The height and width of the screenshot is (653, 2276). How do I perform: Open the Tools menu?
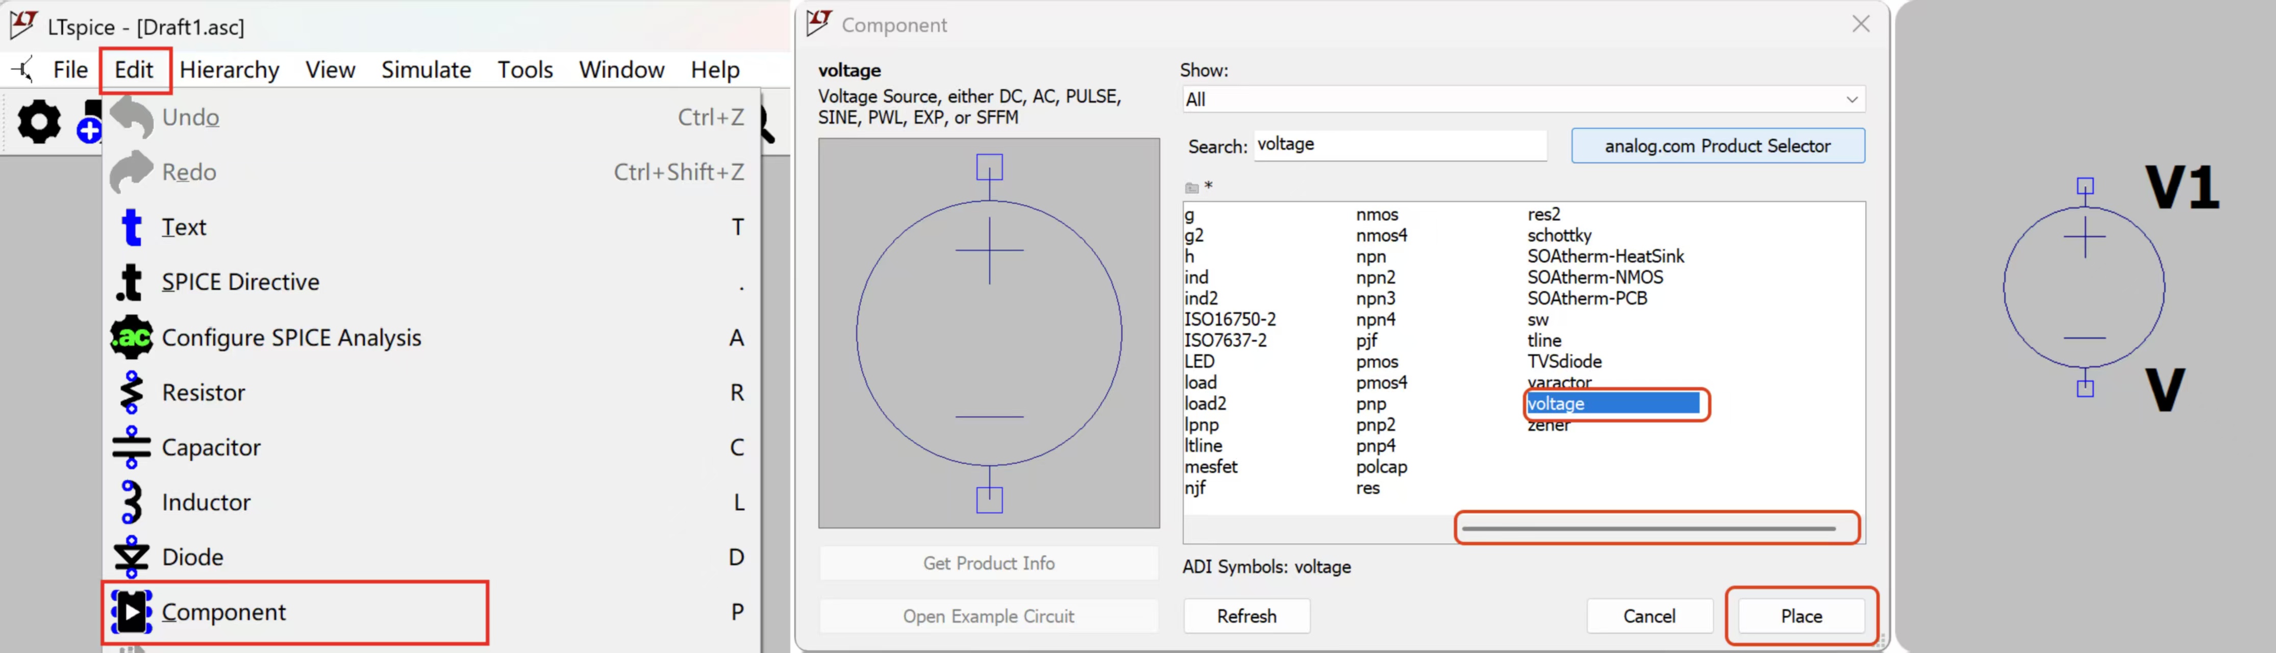click(525, 70)
